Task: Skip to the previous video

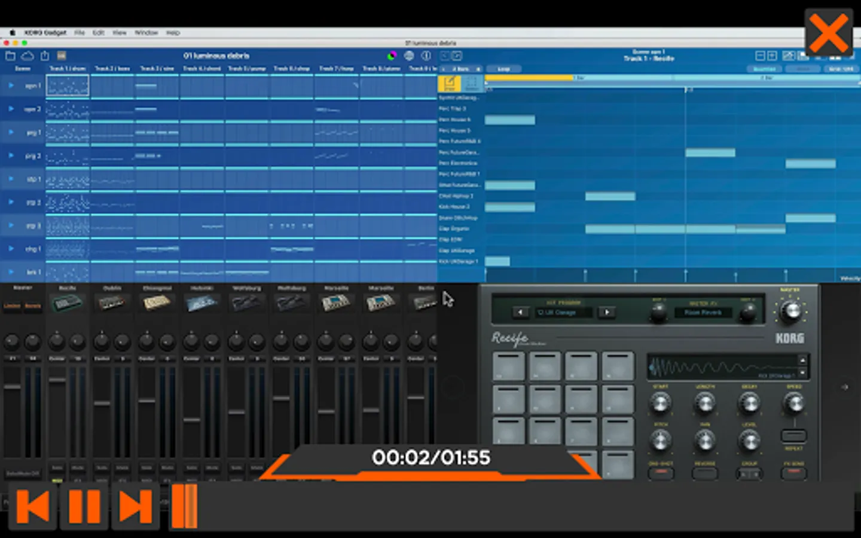Action: (33, 507)
